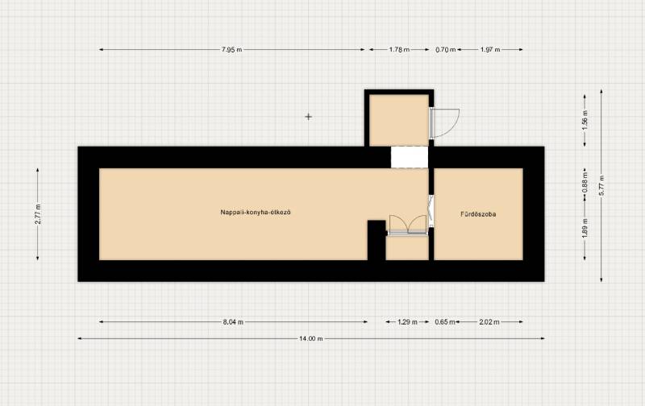Click the 2.02 m dimension label at bottom

489,322
